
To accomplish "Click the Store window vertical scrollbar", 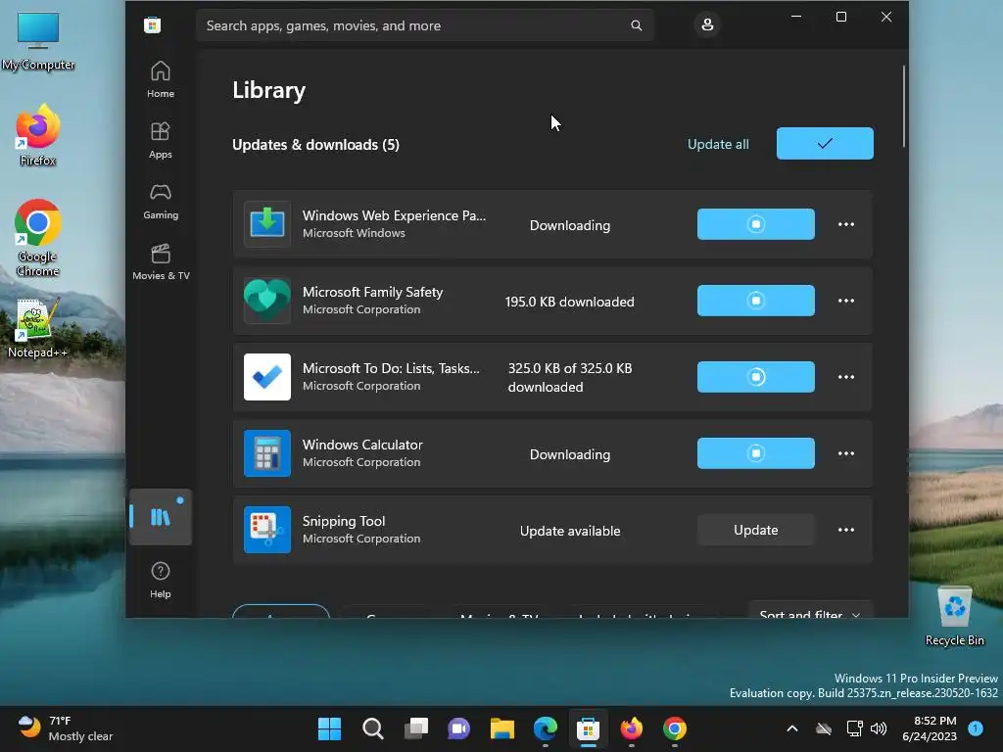I will [904, 106].
